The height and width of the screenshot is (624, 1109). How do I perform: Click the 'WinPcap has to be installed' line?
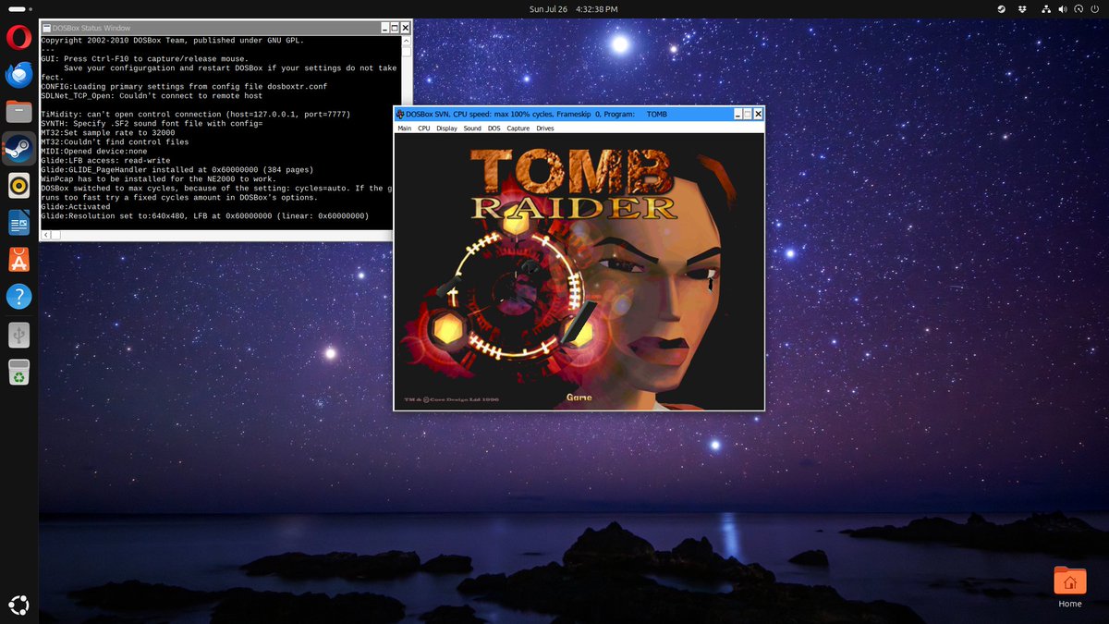(x=158, y=179)
